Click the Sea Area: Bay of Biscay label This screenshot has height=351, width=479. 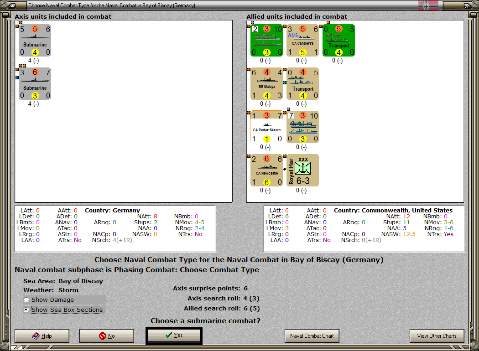click(x=63, y=281)
